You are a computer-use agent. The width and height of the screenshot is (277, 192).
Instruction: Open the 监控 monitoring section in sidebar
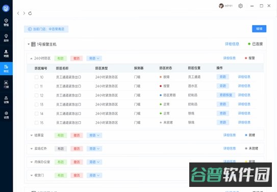(x=6, y=38)
